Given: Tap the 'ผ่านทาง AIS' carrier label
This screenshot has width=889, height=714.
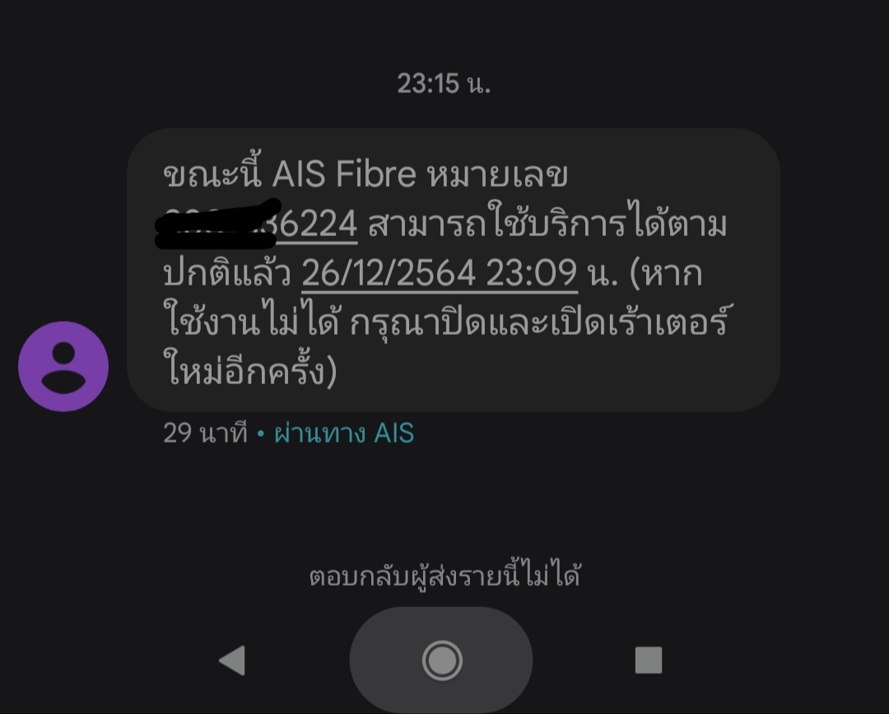Looking at the screenshot, I should click(344, 433).
